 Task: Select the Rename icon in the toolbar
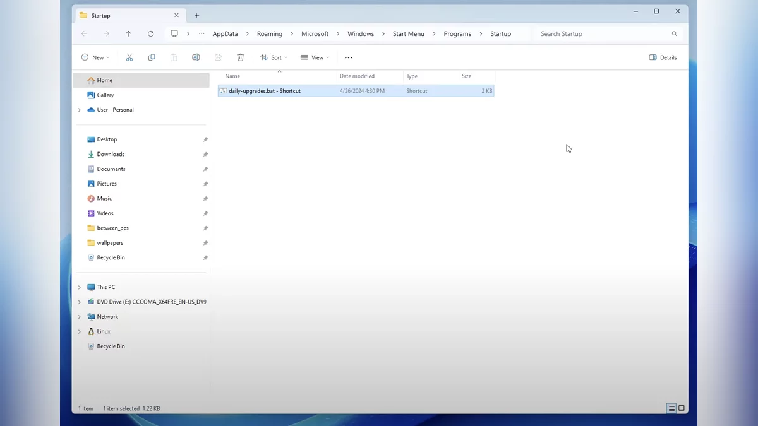pos(196,57)
